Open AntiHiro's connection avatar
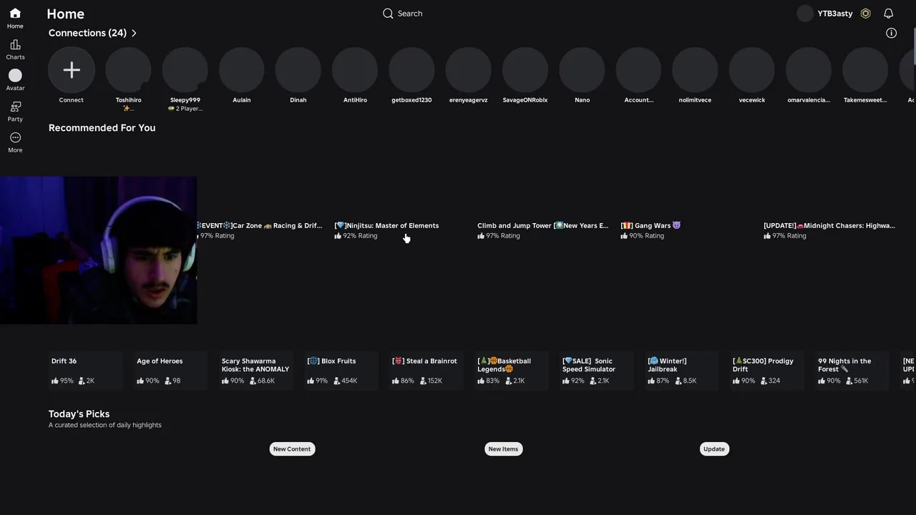Image resolution: width=916 pixels, height=515 pixels. (x=355, y=70)
